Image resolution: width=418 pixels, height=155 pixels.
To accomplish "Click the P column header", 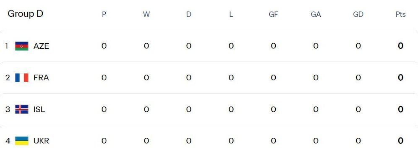I will coord(104,14).
